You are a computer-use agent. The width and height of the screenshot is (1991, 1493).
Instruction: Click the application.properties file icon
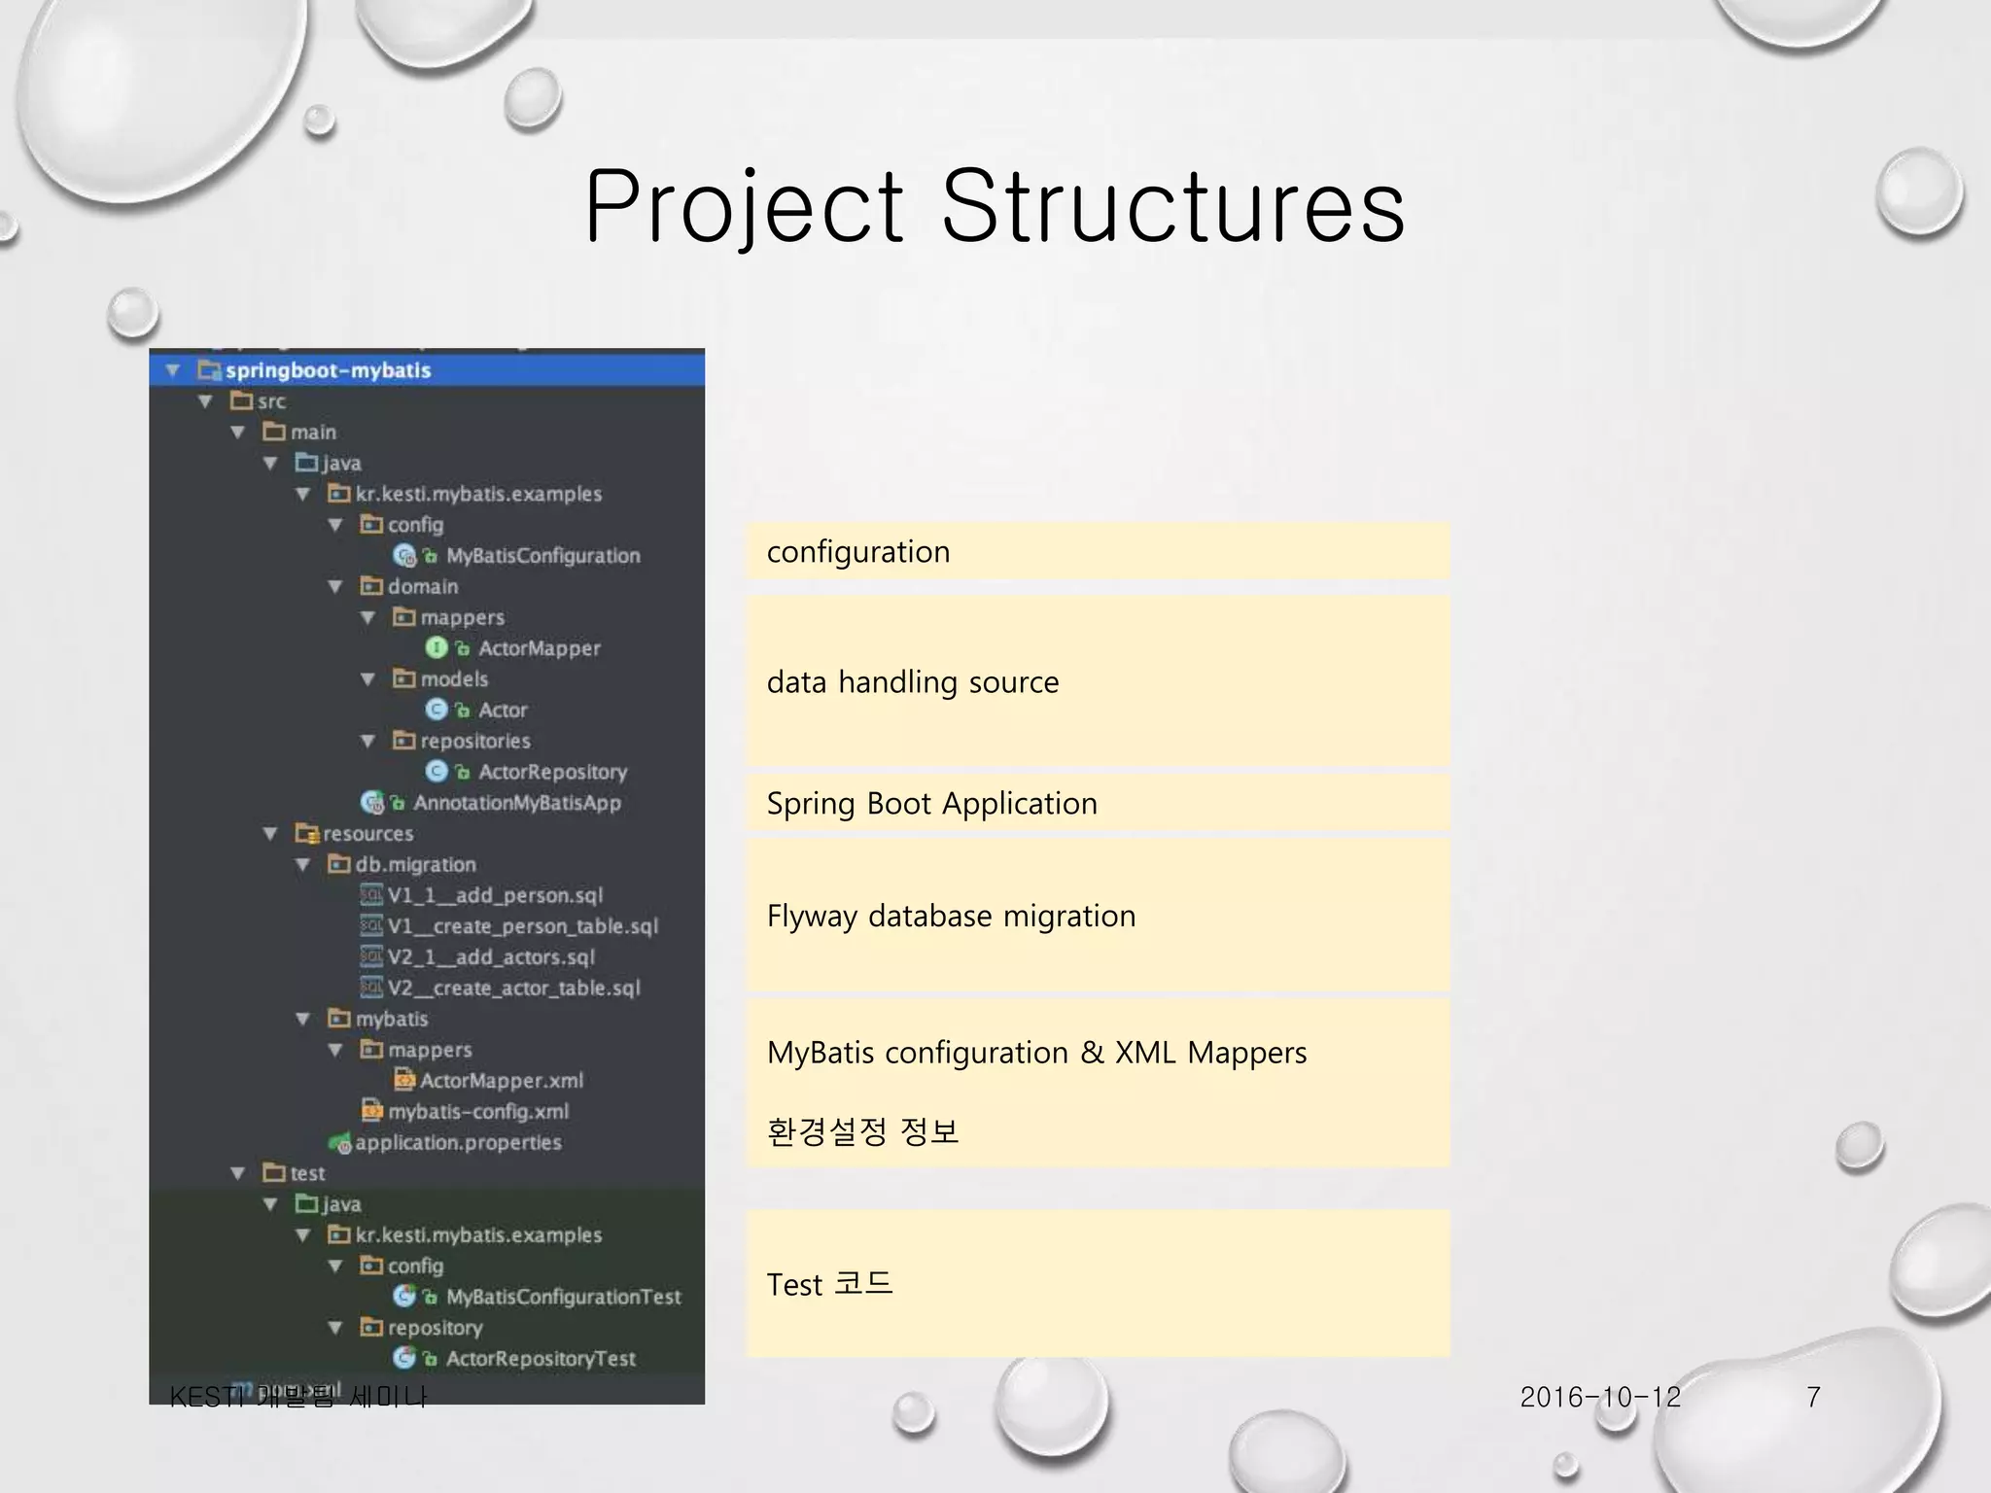339,1142
